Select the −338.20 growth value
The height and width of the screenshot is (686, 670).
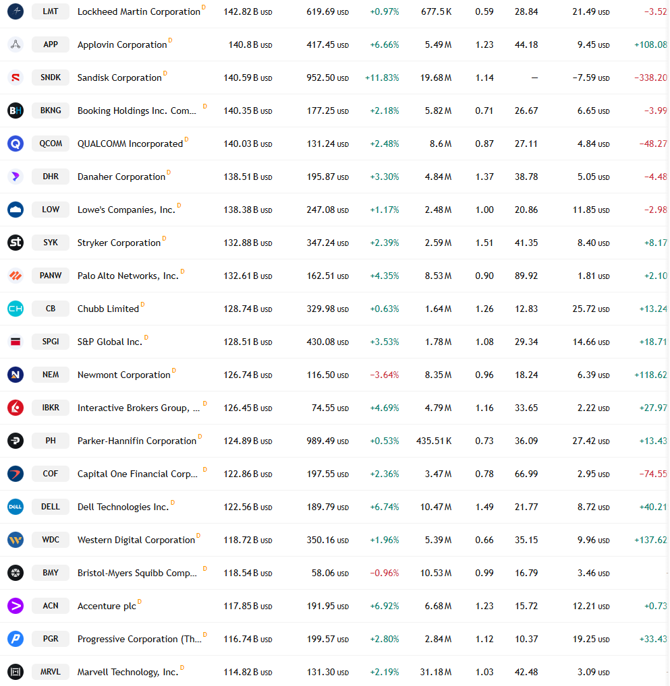(650, 78)
